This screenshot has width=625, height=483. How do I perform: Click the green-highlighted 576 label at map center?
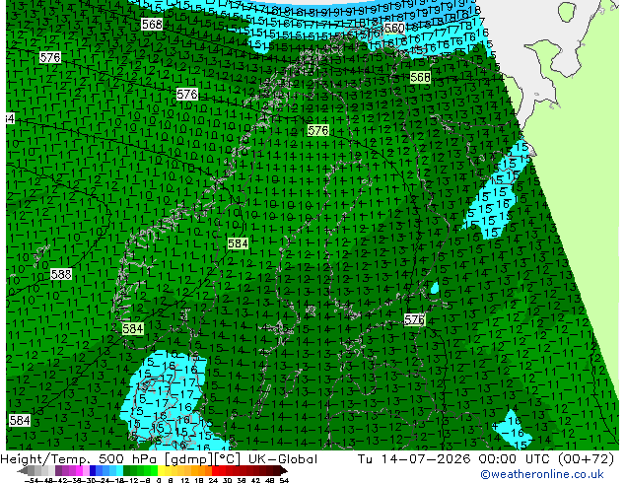click(x=318, y=130)
